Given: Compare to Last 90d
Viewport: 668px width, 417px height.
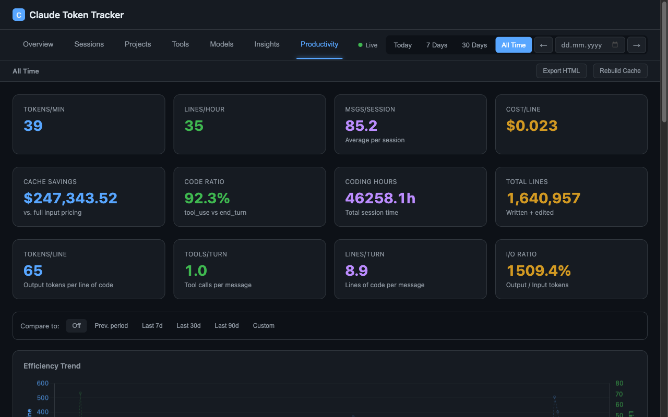Looking at the screenshot, I should (x=226, y=326).
